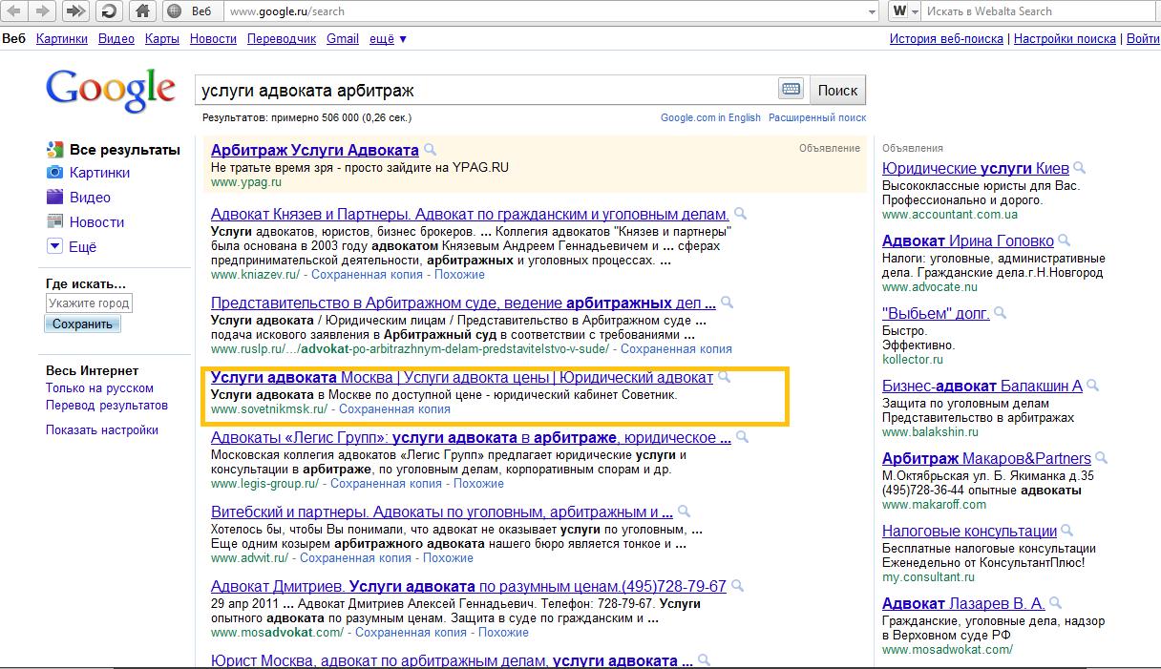
Task: Select Новости icon in left sidebar
Action: coord(54,222)
